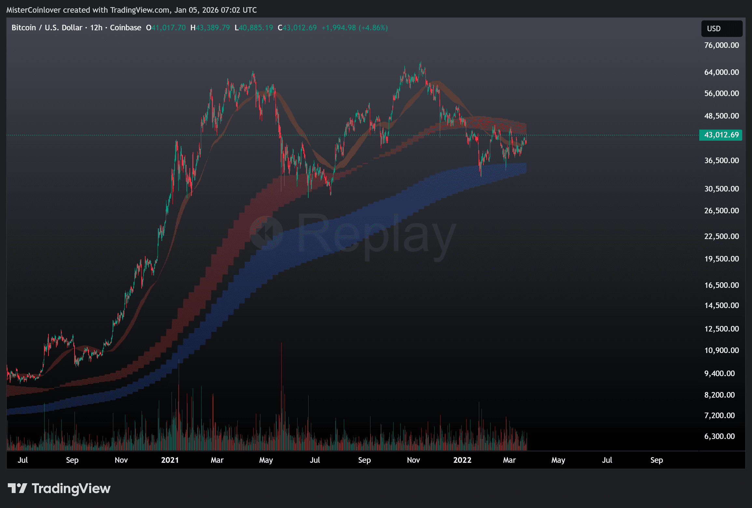
Task: Click the 36,500.00 price axis label
Action: pos(721,161)
